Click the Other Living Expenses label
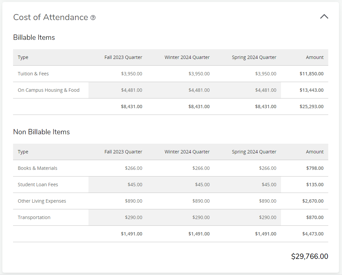 coord(42,201)
